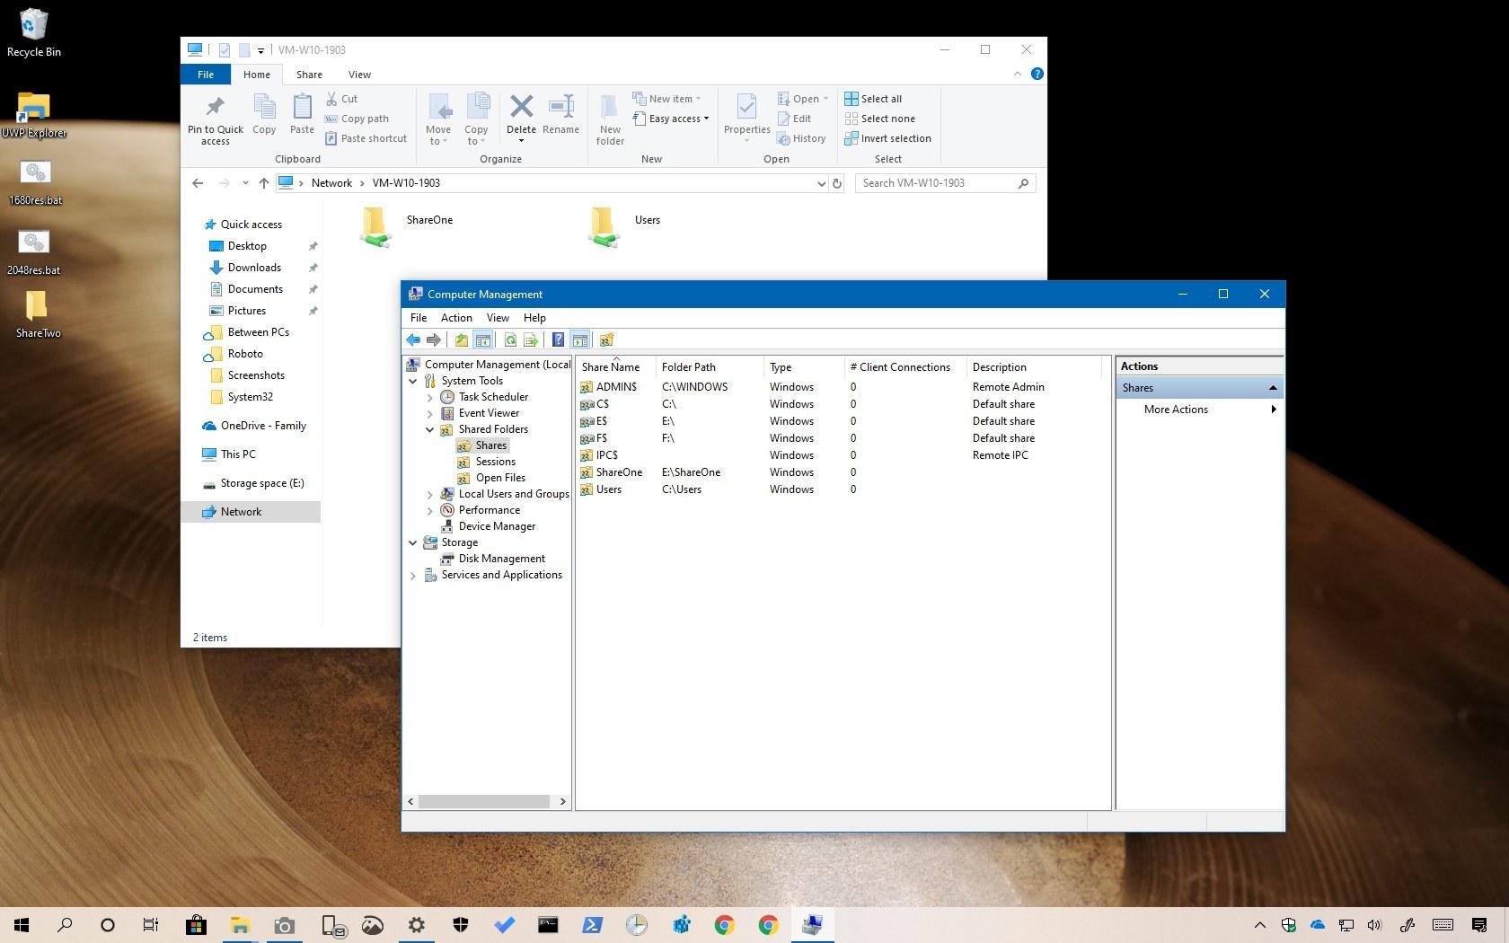The image size is (1509, 943).
Task: Open Settings gear on the taskbar
Action: click(416, 925)
